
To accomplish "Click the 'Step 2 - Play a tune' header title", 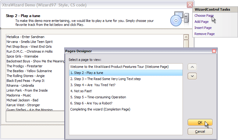I will coord(23,16).
